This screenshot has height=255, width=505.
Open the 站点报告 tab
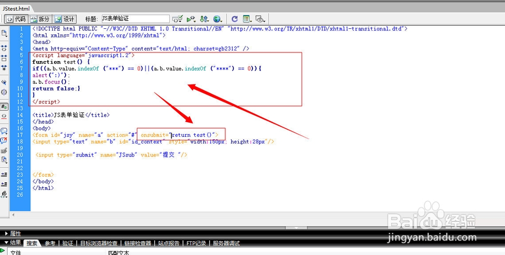169,243
